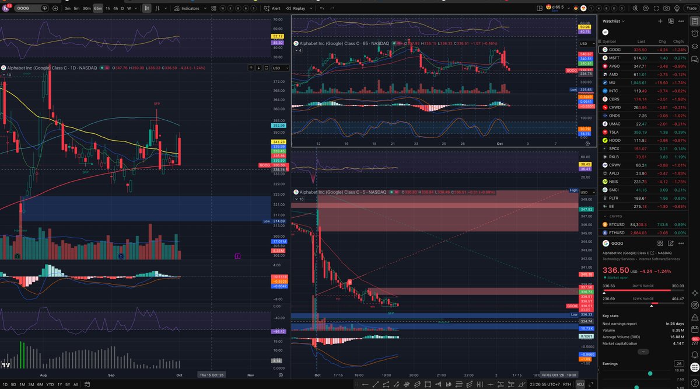Image resolution: width=700 pixels, height=389 pixels.
Task: Toggle the ADJ price adjustment
Action: point(580,384)
